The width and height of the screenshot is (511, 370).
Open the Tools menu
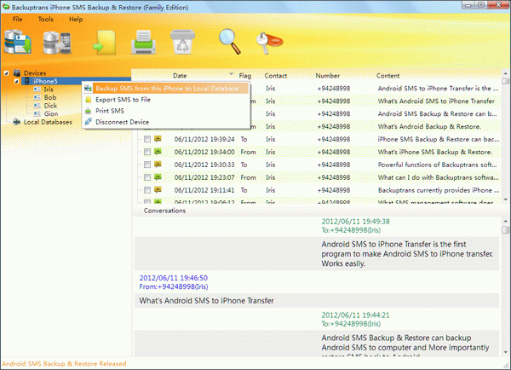click(46, 20)
